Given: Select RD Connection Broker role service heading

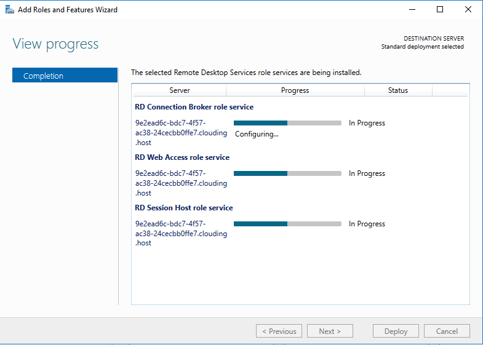Looking at the screenshot, I should tap(194, 107).
